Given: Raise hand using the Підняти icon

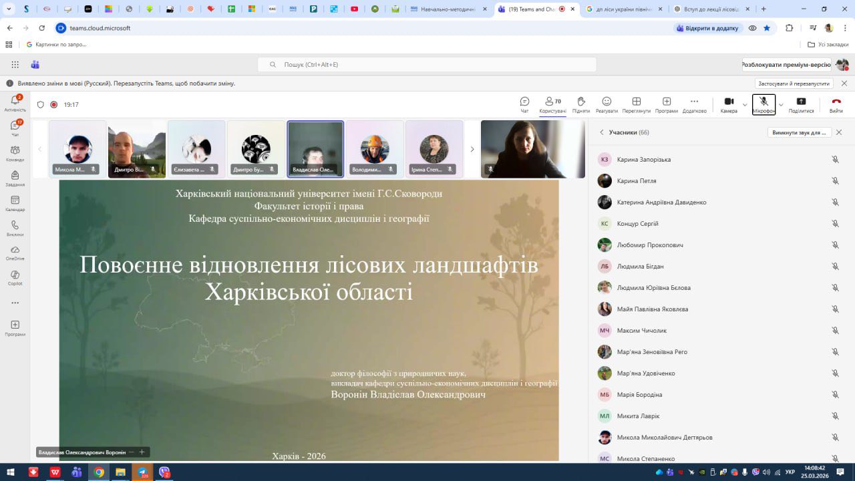Looking at the screenshot, I should coord(580,104).
